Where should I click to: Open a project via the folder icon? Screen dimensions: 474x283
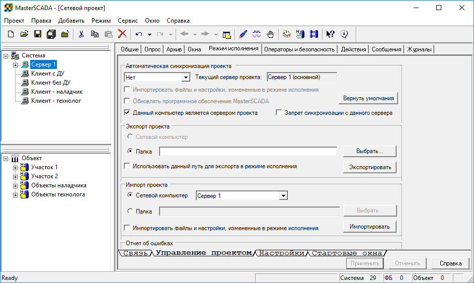(x=24, y=34)
